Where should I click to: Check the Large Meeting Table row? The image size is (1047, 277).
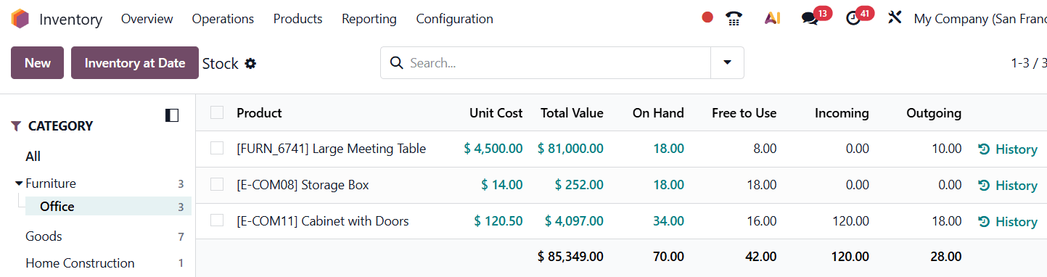coord(217,148)
